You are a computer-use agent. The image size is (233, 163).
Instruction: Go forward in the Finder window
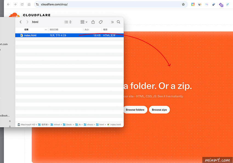coord(27,22)
